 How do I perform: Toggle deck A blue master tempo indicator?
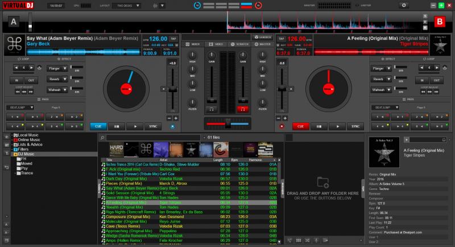click(172, 126)
